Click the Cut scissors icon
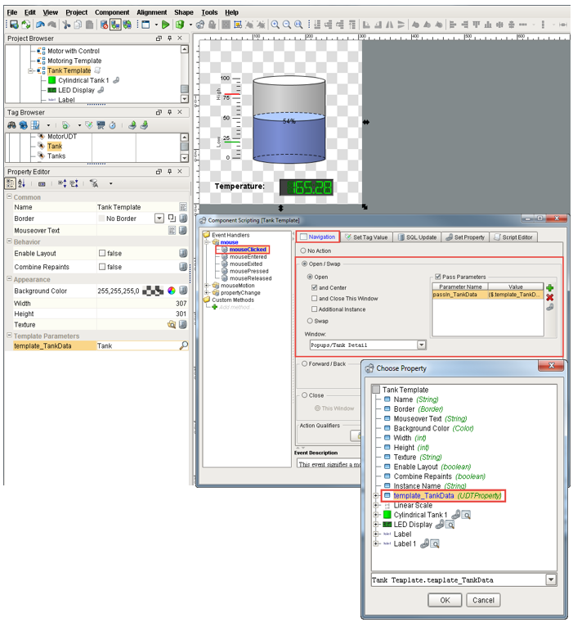This screenshot has width=573, height=627. click(x=66, y=25)
